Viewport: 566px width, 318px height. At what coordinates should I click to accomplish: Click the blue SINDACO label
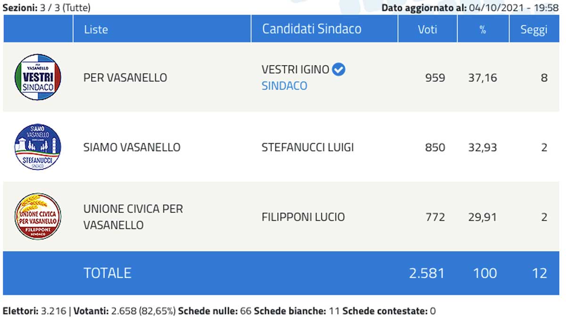click(x=284, y=86)
